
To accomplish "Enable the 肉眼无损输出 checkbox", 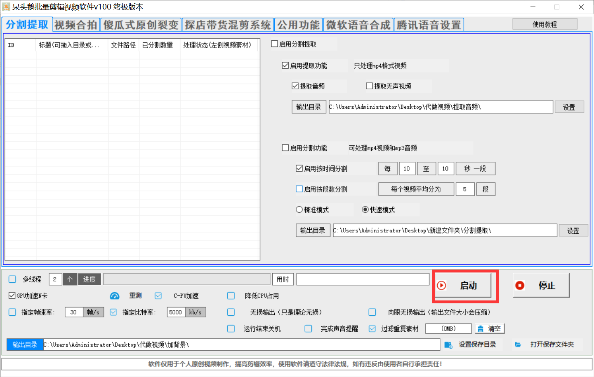I will tap(372, 312).
